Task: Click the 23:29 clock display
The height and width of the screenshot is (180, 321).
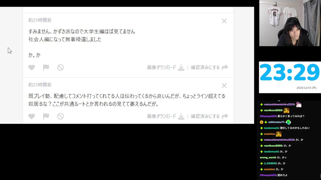Action: pyautogui.click(x=290, y=73)
